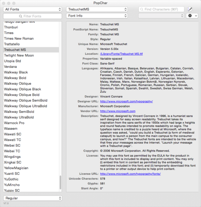Image resolution: width=201 pixels, height=207 pixels.
Task: Select YuMincho font
Action: (31, 185)
